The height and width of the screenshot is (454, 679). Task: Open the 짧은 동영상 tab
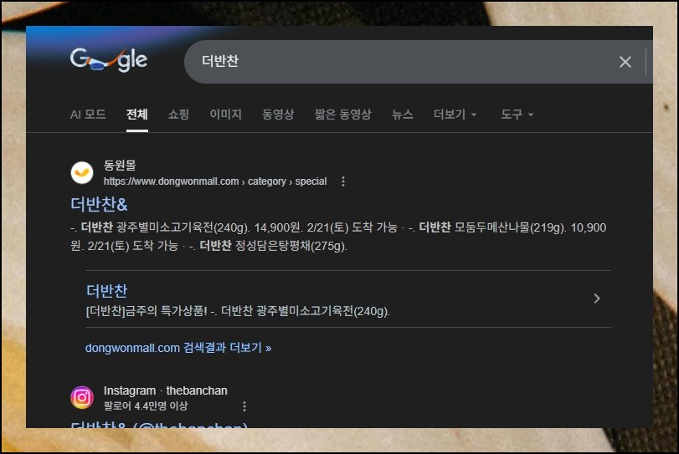343,115
